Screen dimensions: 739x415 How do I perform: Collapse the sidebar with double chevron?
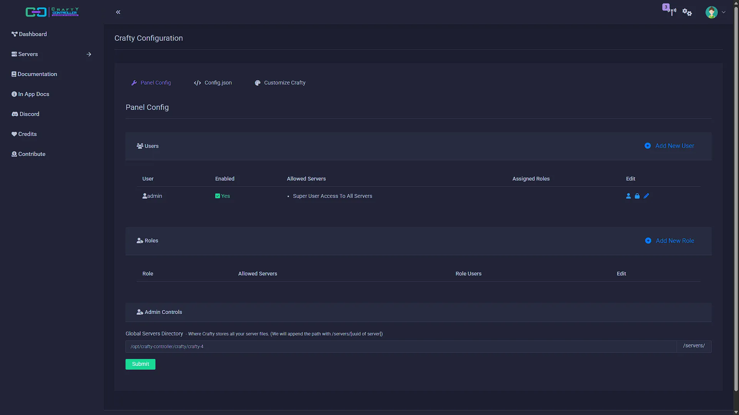118,12
